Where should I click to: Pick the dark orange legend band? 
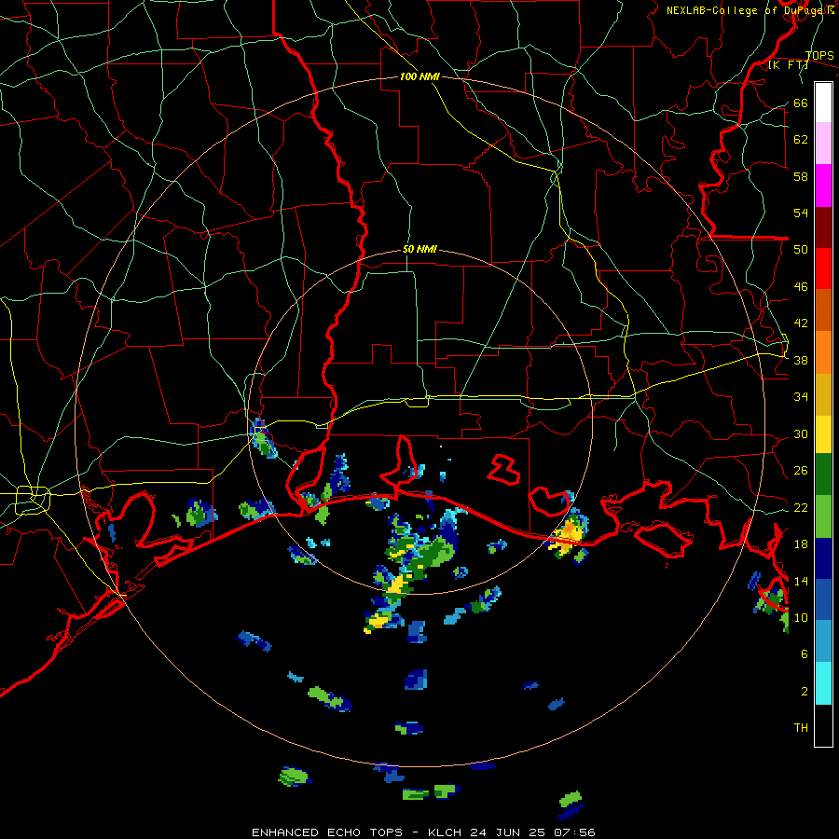(x=823, y=310)
